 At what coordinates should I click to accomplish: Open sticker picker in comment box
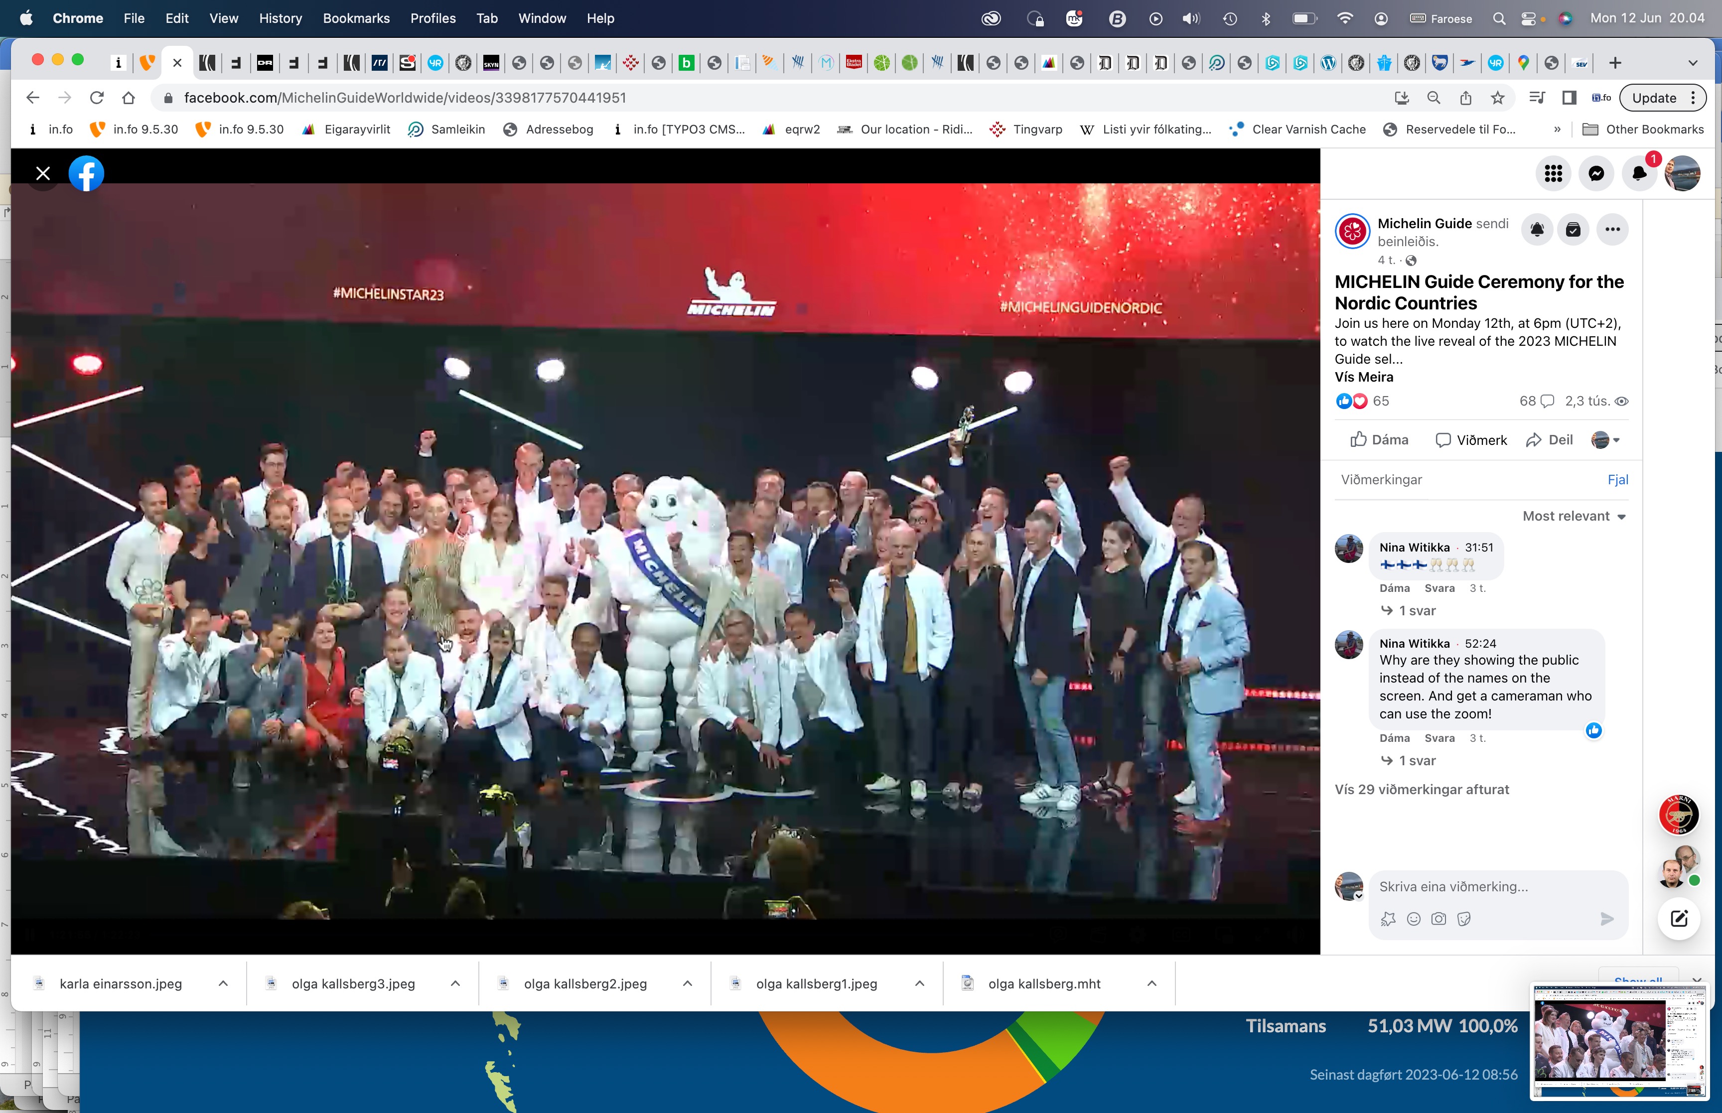1464,919
